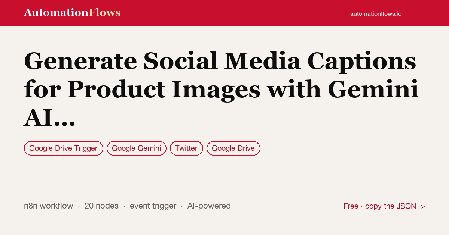
Task: Pick the Google Drive tag pill
Action: [233, 148]
